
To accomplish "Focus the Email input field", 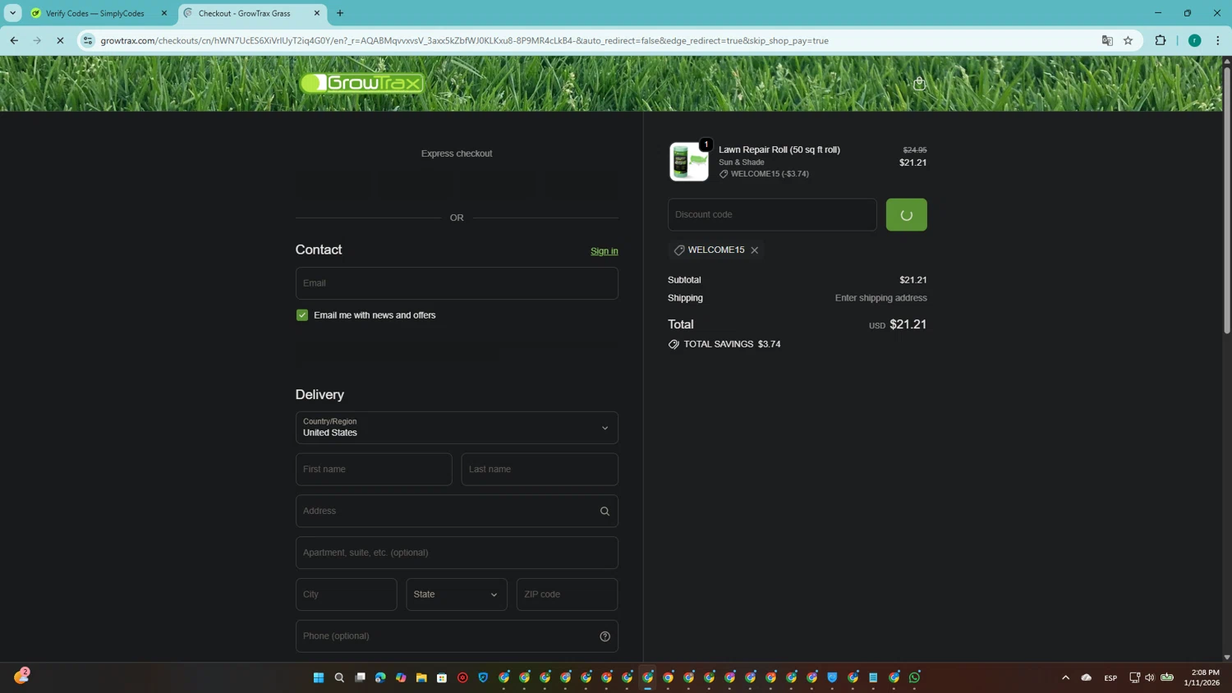I will pyautogui.click(x=457, y=283).
